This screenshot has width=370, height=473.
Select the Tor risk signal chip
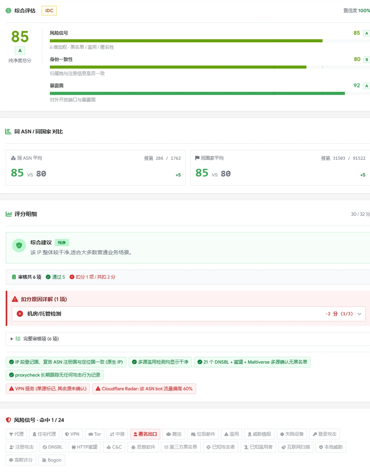tap(95, 434)
